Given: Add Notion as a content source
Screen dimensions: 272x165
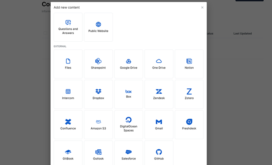Looking at the screenshot, I should [189, 64].
